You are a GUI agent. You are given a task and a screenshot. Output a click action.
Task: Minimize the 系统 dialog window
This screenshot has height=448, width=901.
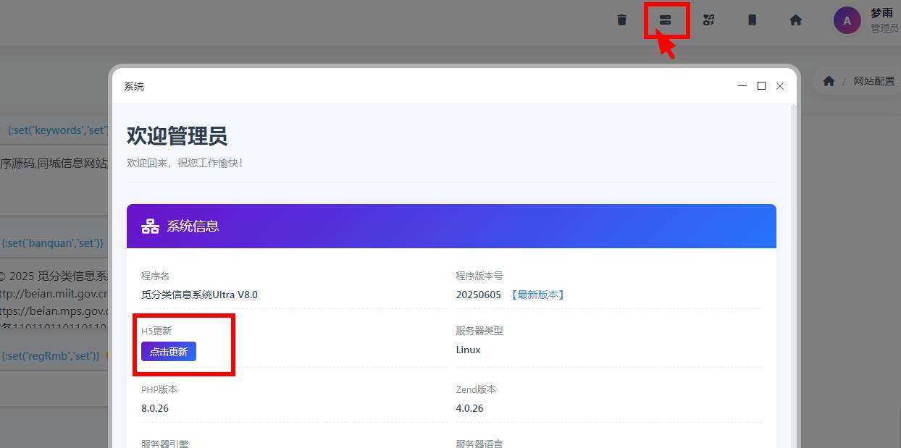(742, 86)
